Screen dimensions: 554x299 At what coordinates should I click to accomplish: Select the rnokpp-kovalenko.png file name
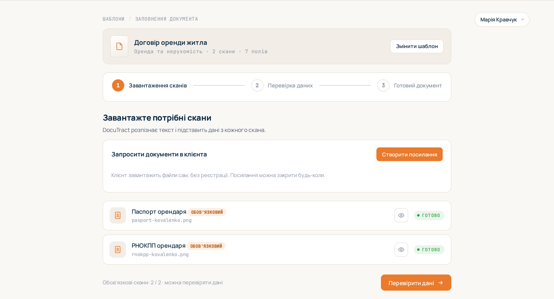(x=160, y=254)
